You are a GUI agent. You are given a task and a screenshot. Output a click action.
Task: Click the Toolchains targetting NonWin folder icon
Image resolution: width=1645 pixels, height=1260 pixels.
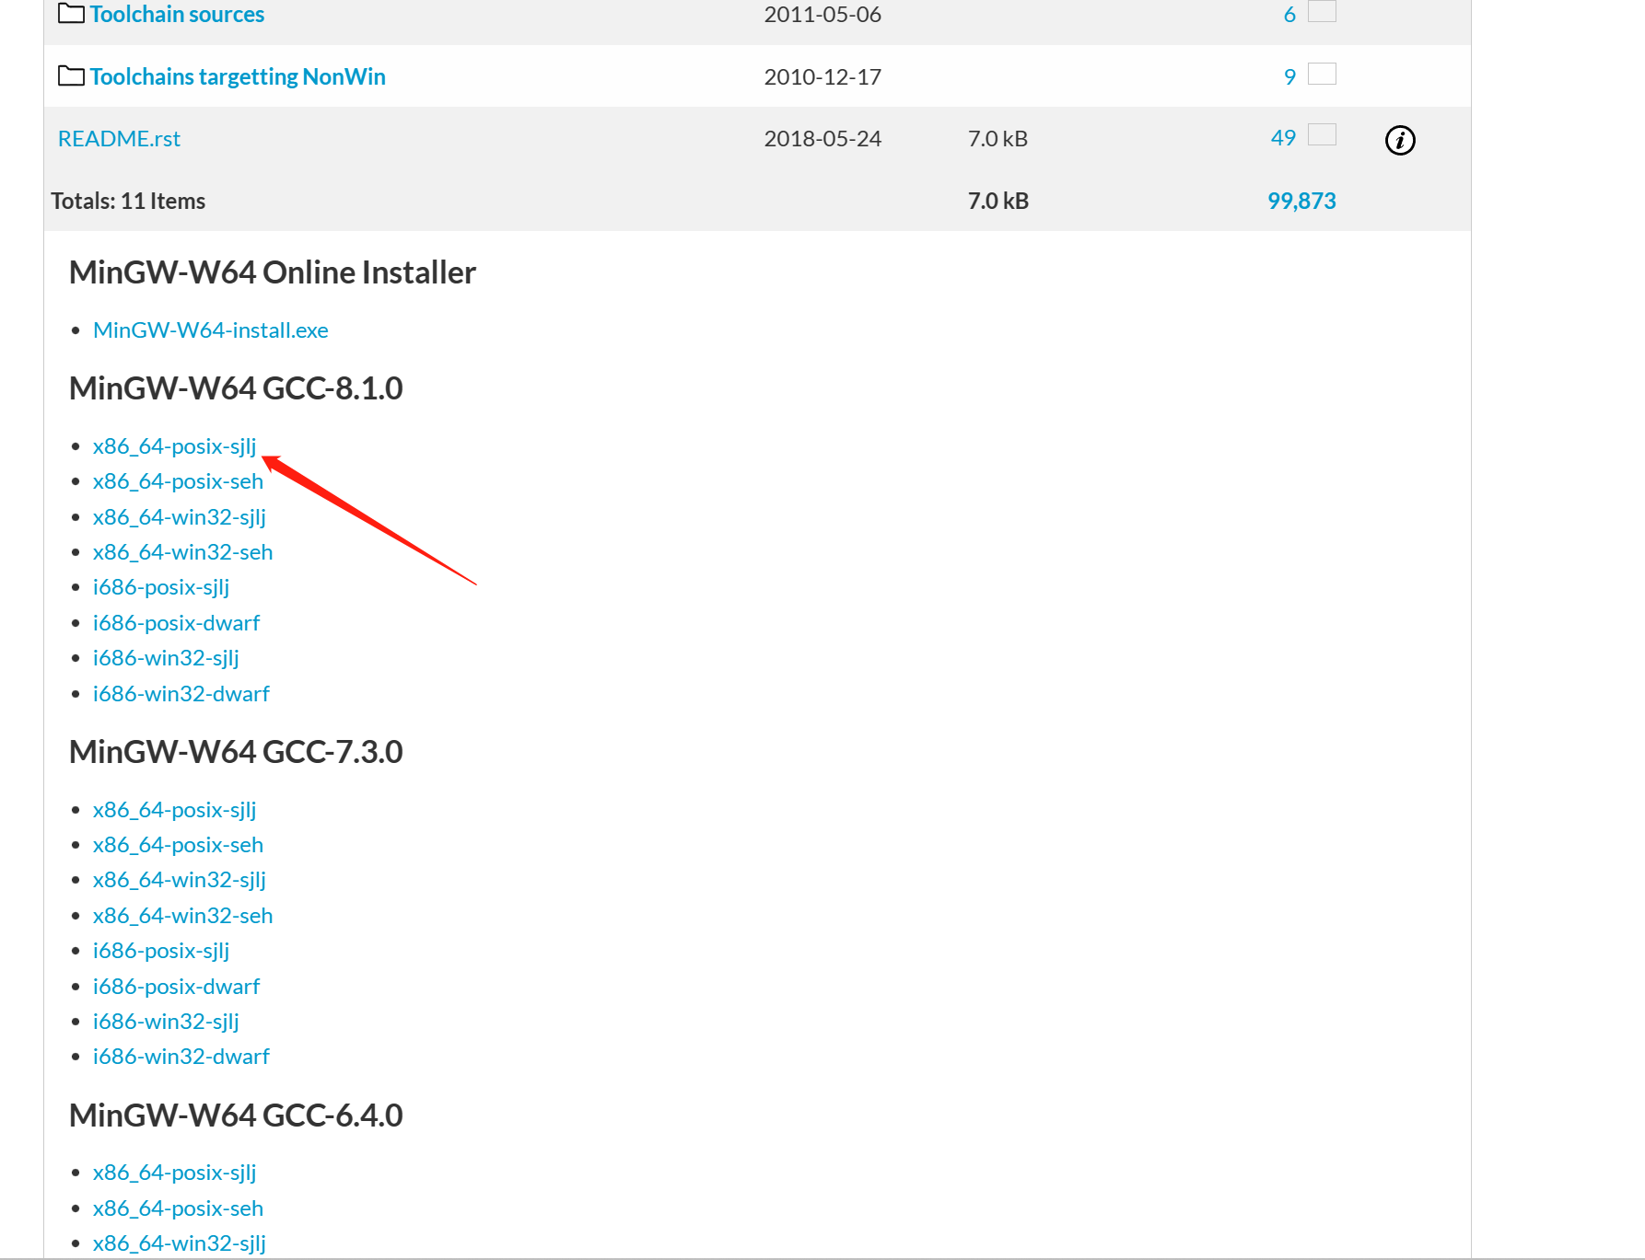coord(71,75)
